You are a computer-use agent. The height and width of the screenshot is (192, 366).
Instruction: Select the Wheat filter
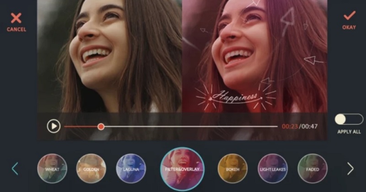click(52, 169)
